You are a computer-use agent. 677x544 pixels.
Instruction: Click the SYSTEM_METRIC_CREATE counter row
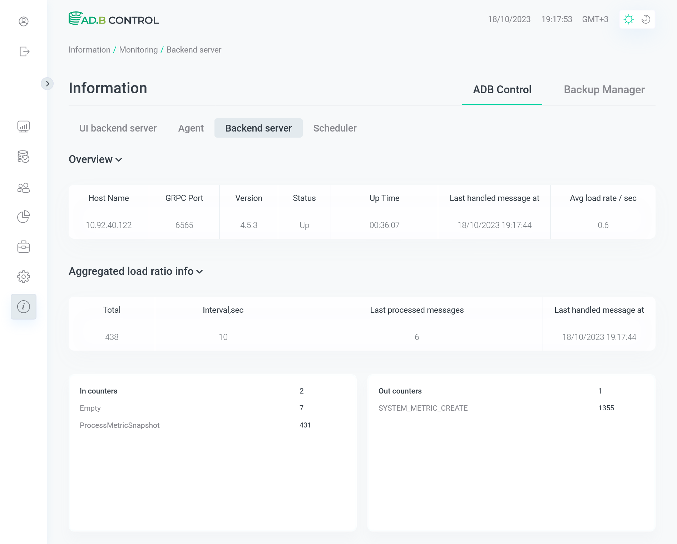click(x=423, y=408)
